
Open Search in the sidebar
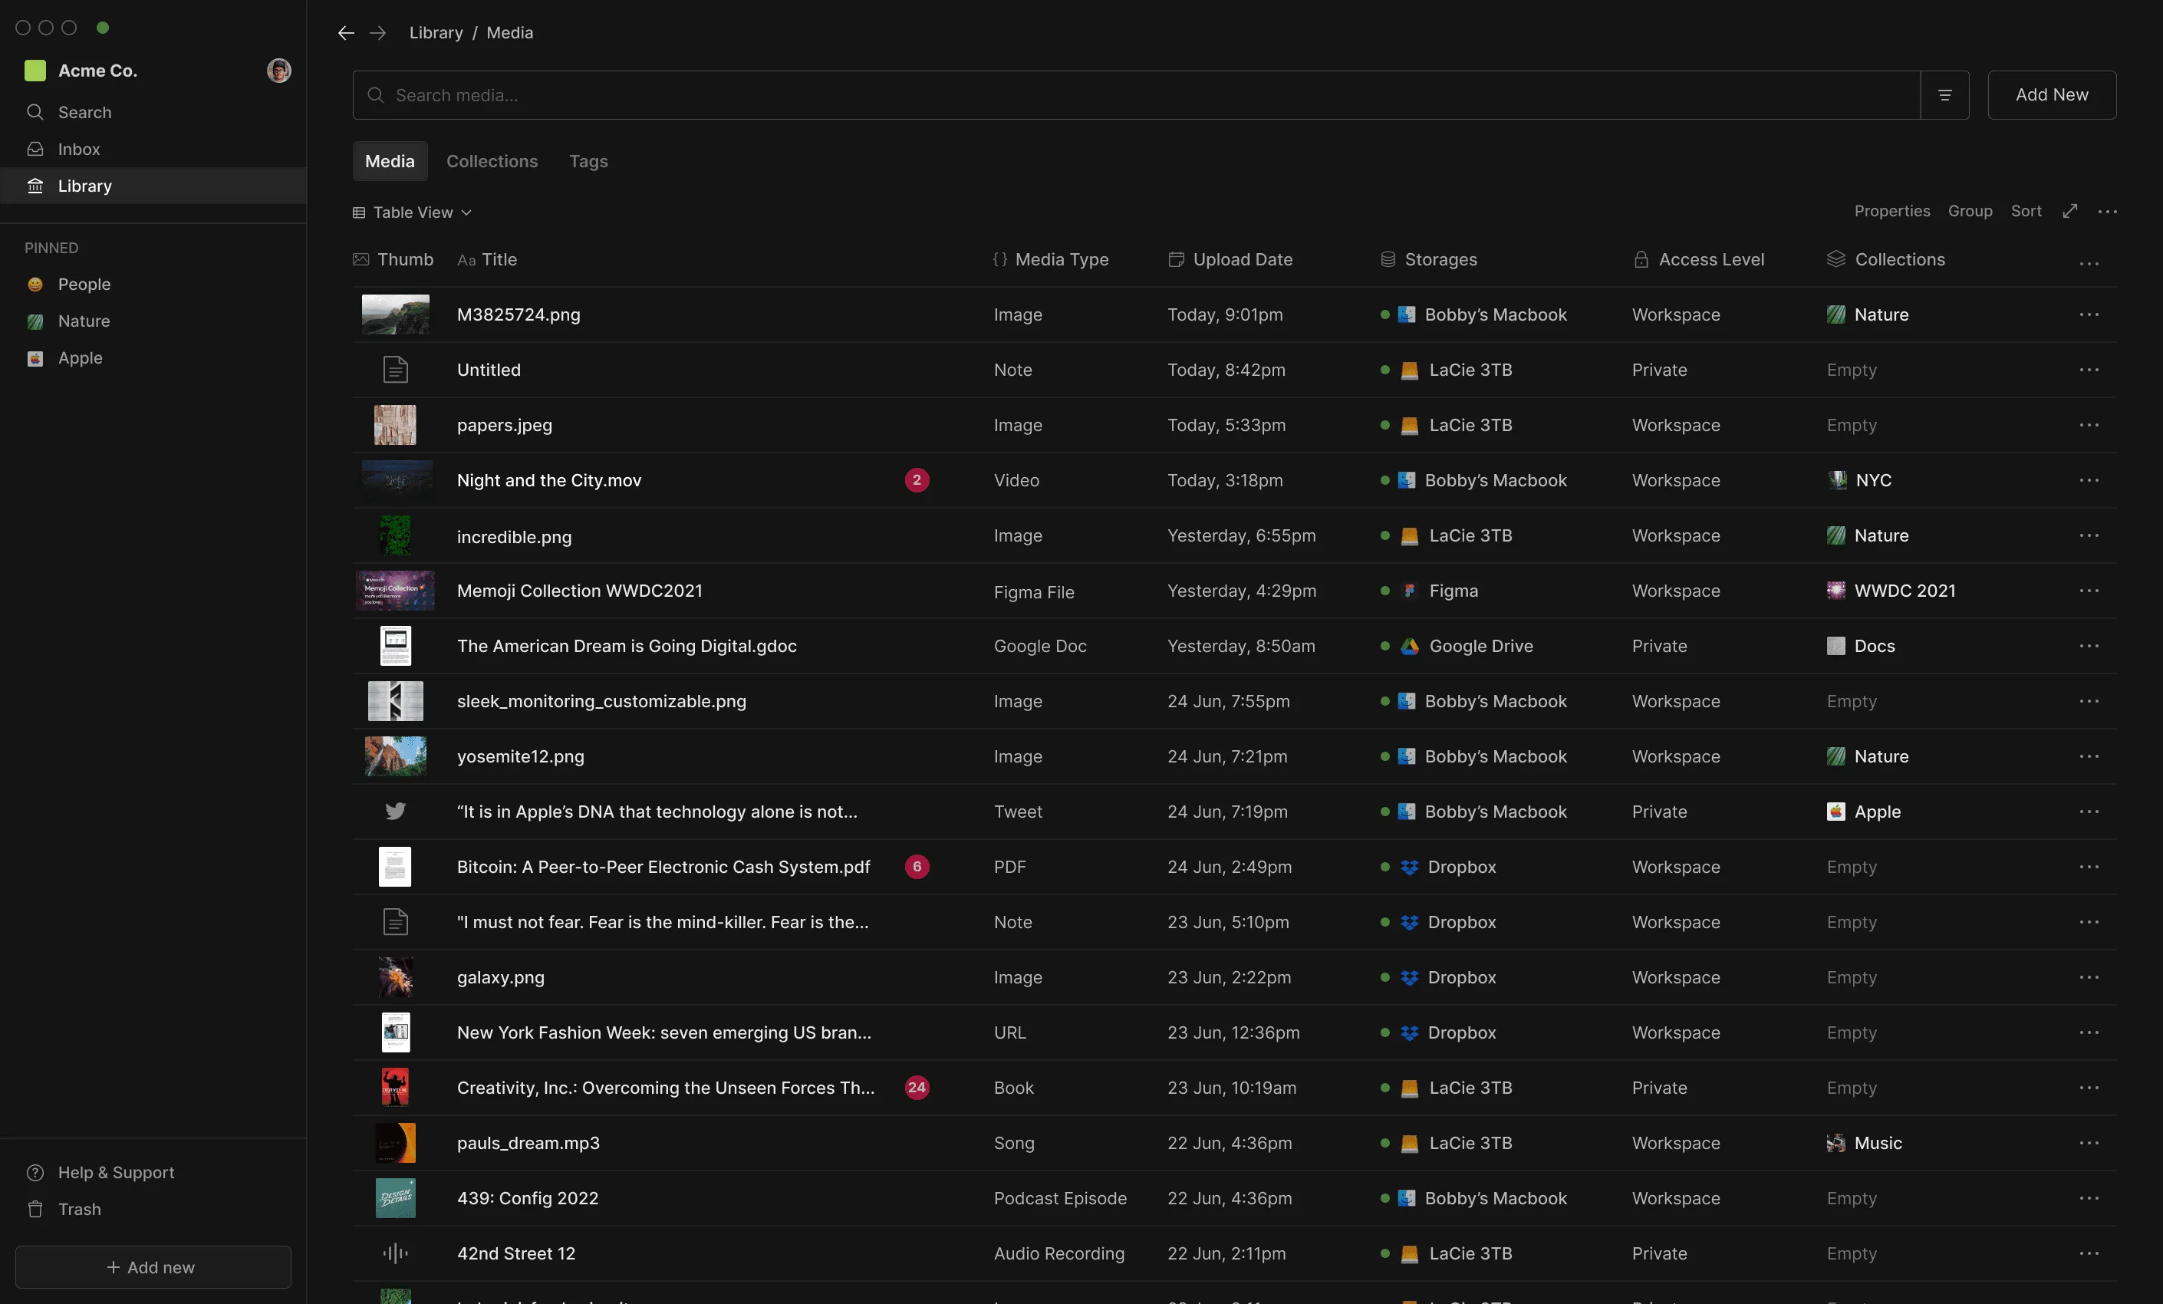[153, 113]
